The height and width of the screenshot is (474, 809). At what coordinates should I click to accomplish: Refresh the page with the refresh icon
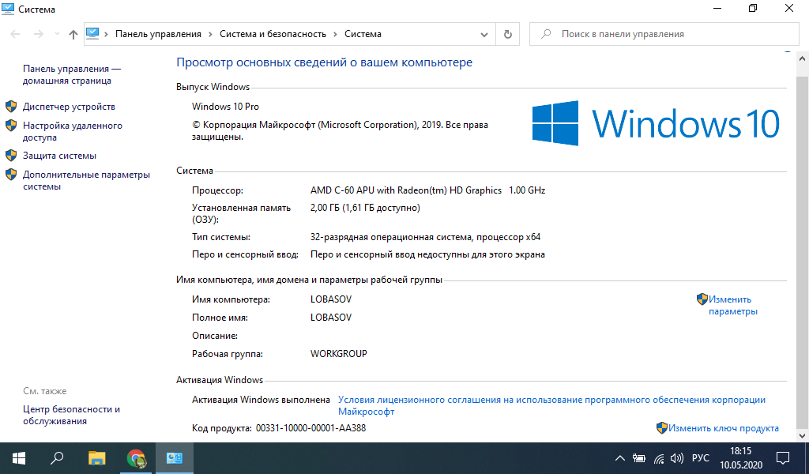coord(508,34)
